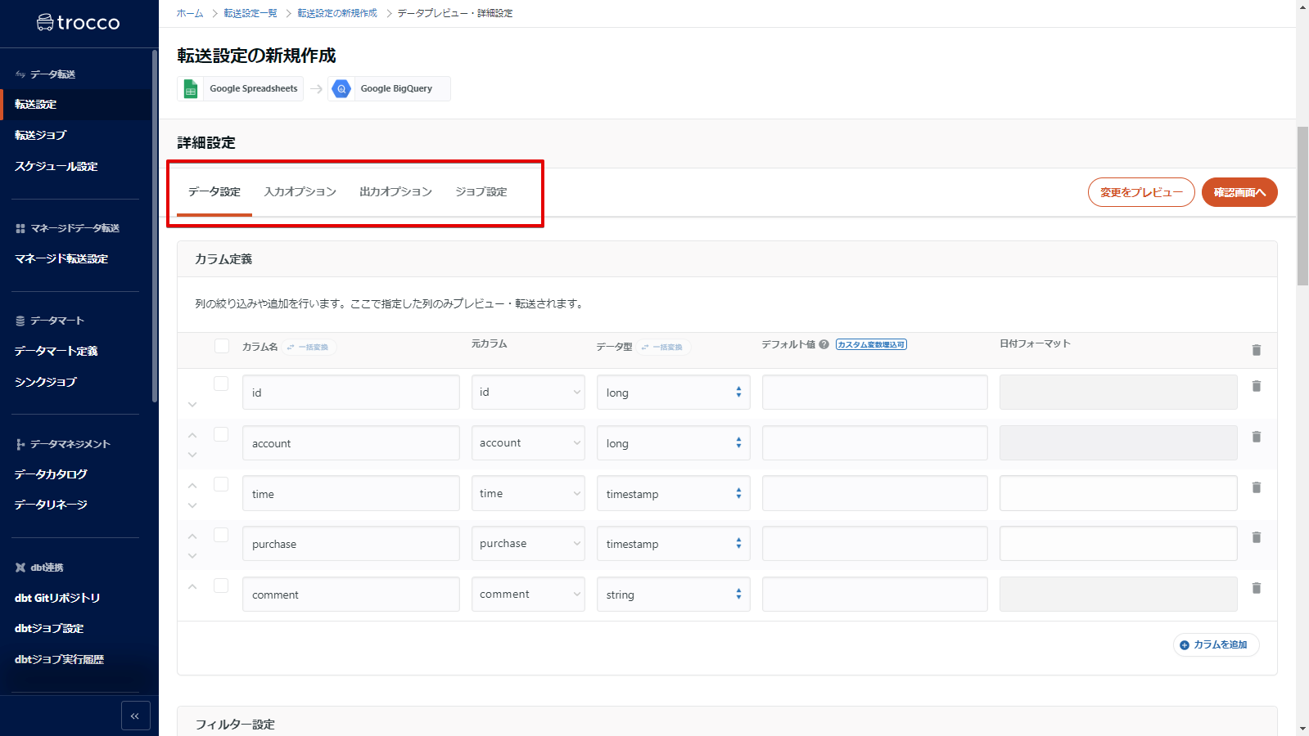Image resolution: width=1309 pixels, height=736 pixels.
Task: Collapse the sidebar with double-chevron button
Action: 135,716
